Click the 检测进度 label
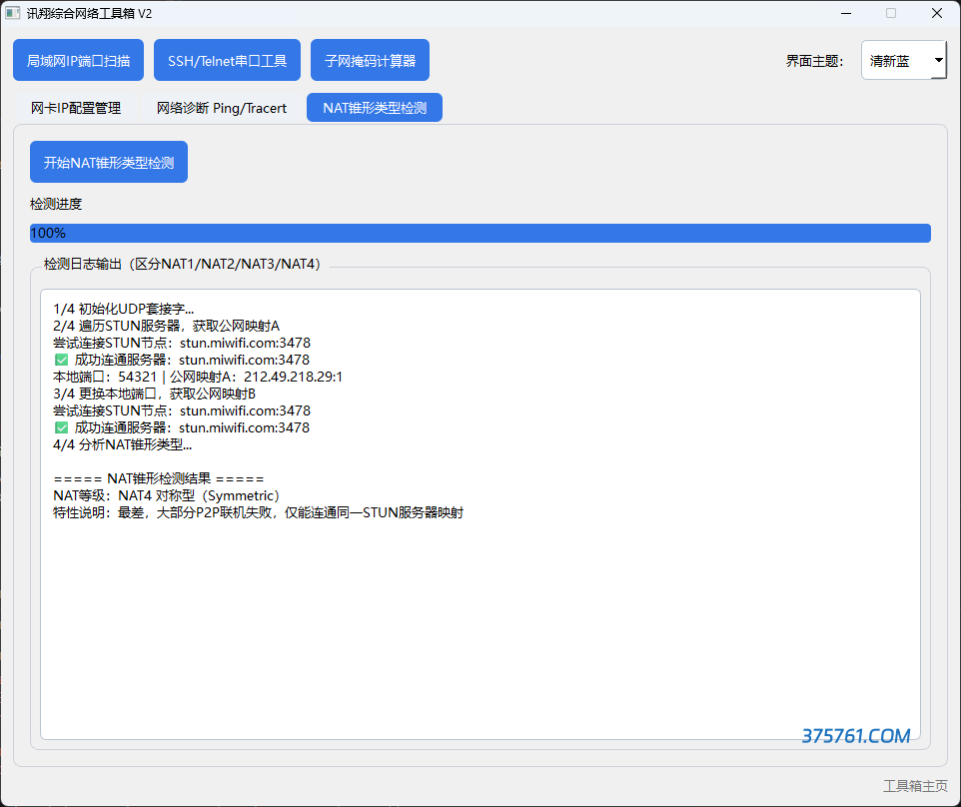961x807 pixels. [56, 204]
